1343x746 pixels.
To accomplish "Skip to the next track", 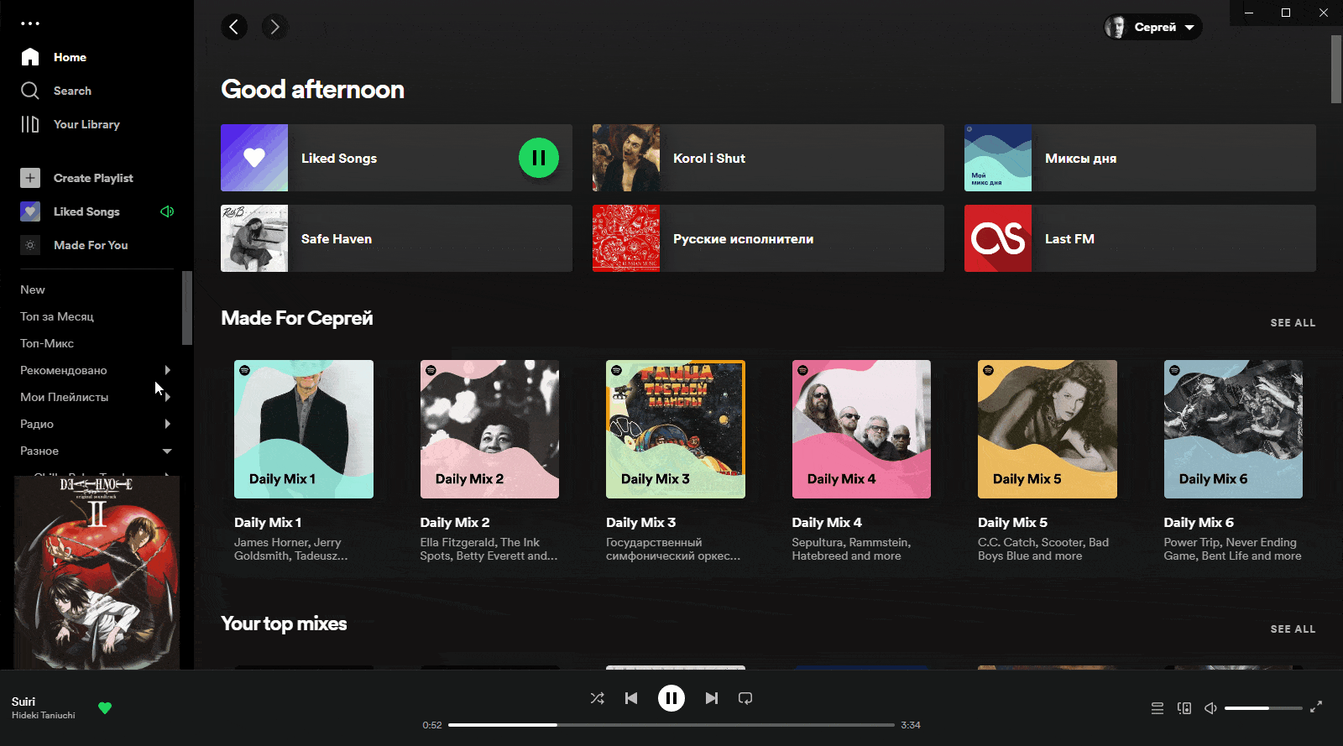I will coord(712,698).
